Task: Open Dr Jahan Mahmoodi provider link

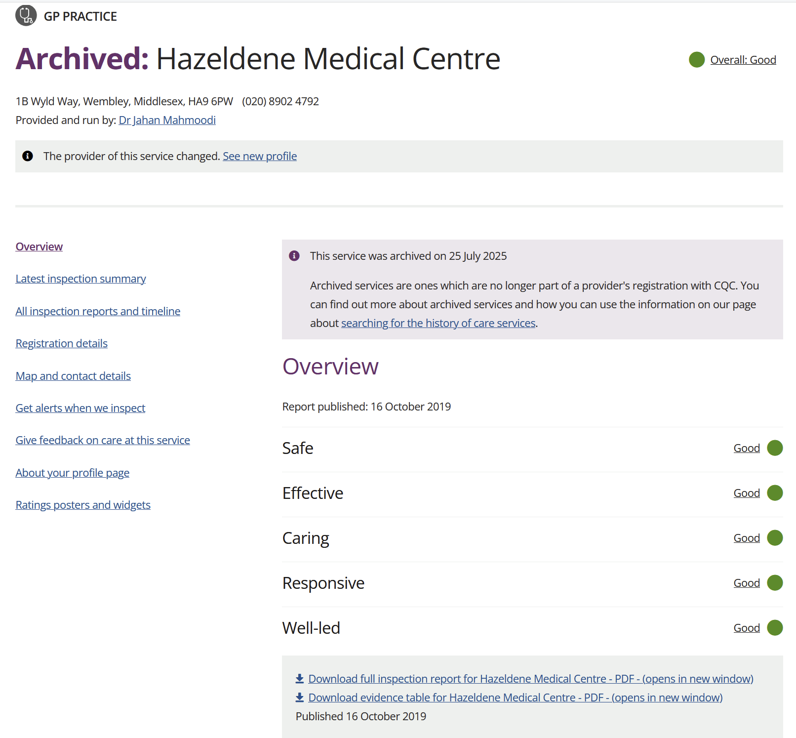Action: pyautogui.click(x=167, y=120)
